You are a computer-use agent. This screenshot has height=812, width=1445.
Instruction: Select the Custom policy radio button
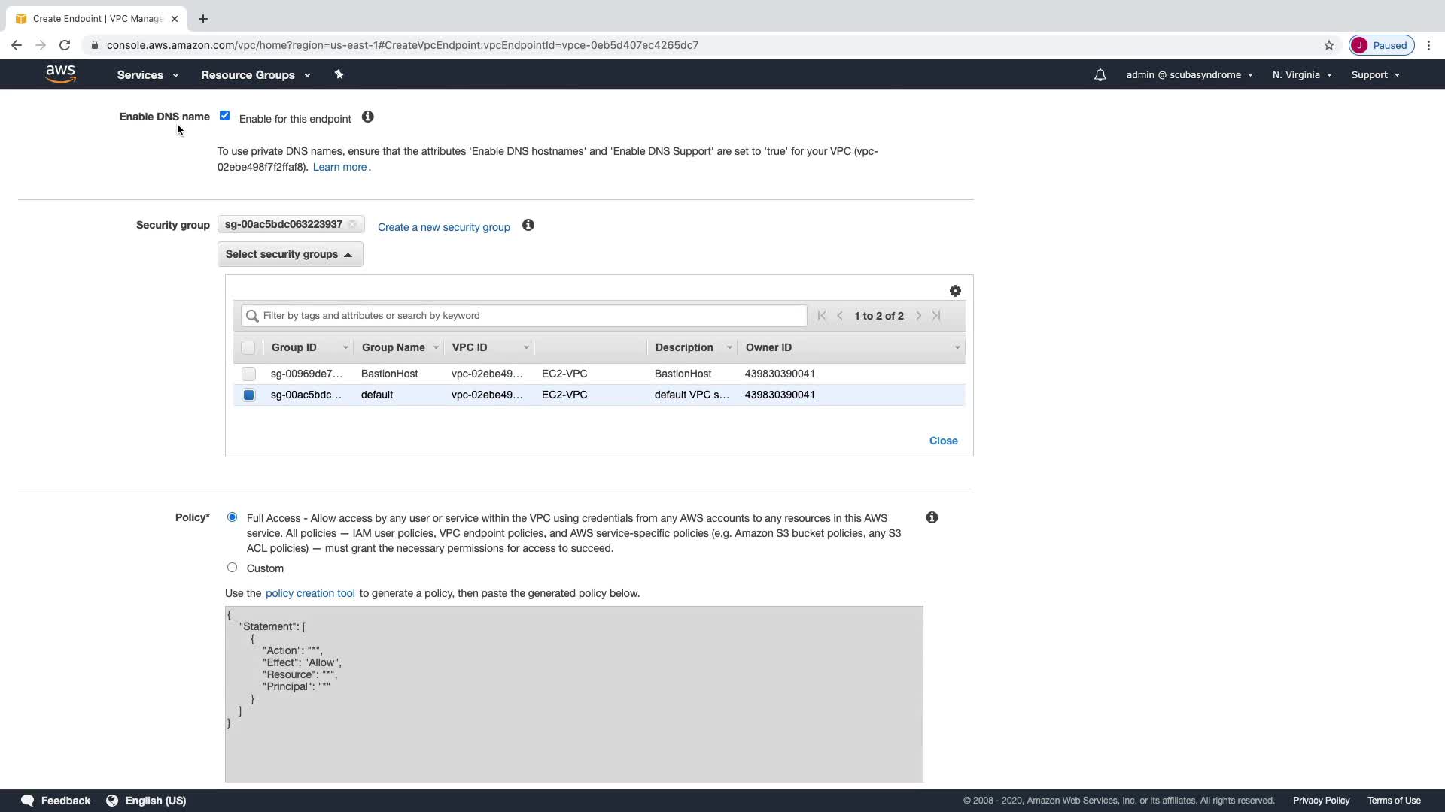[232, 568]
